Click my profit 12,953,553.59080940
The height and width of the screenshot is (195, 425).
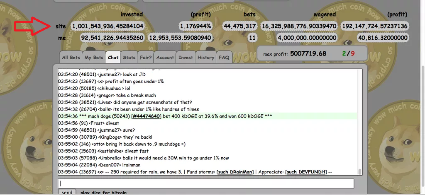(x=180, y=38)
